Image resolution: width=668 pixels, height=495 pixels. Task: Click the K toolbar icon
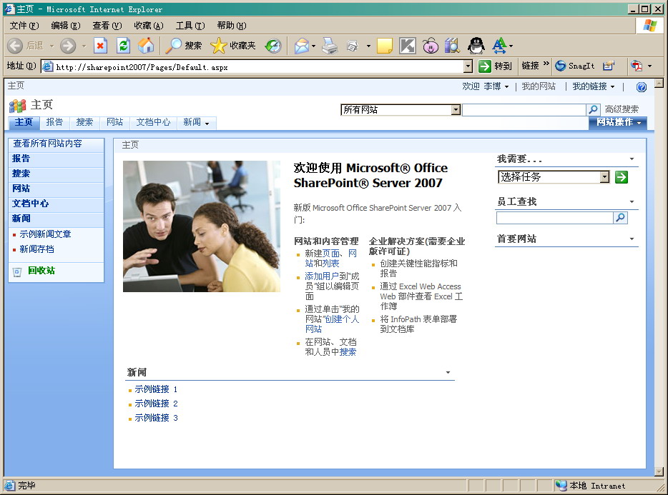pos(407,46)
